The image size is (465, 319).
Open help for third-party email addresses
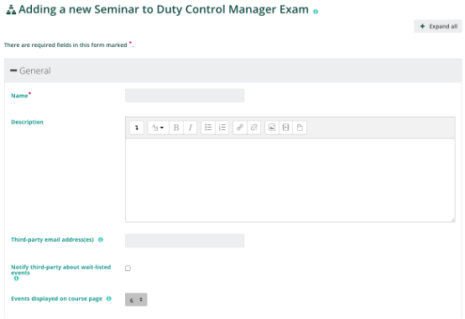click(101, 239)
